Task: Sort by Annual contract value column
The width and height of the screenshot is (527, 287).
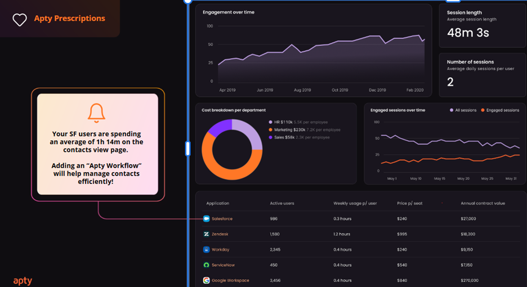Action: 483,203
